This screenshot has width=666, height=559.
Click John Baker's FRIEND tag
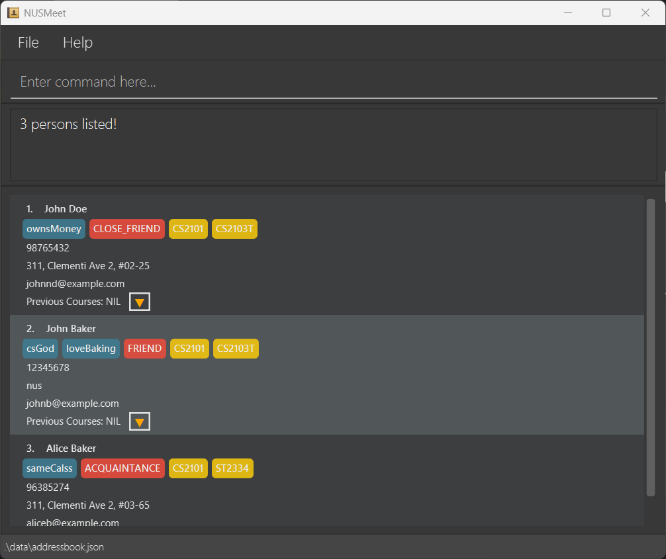click(144, 349)
